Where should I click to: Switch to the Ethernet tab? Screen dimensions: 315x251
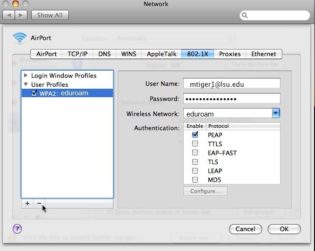[264, 54]
